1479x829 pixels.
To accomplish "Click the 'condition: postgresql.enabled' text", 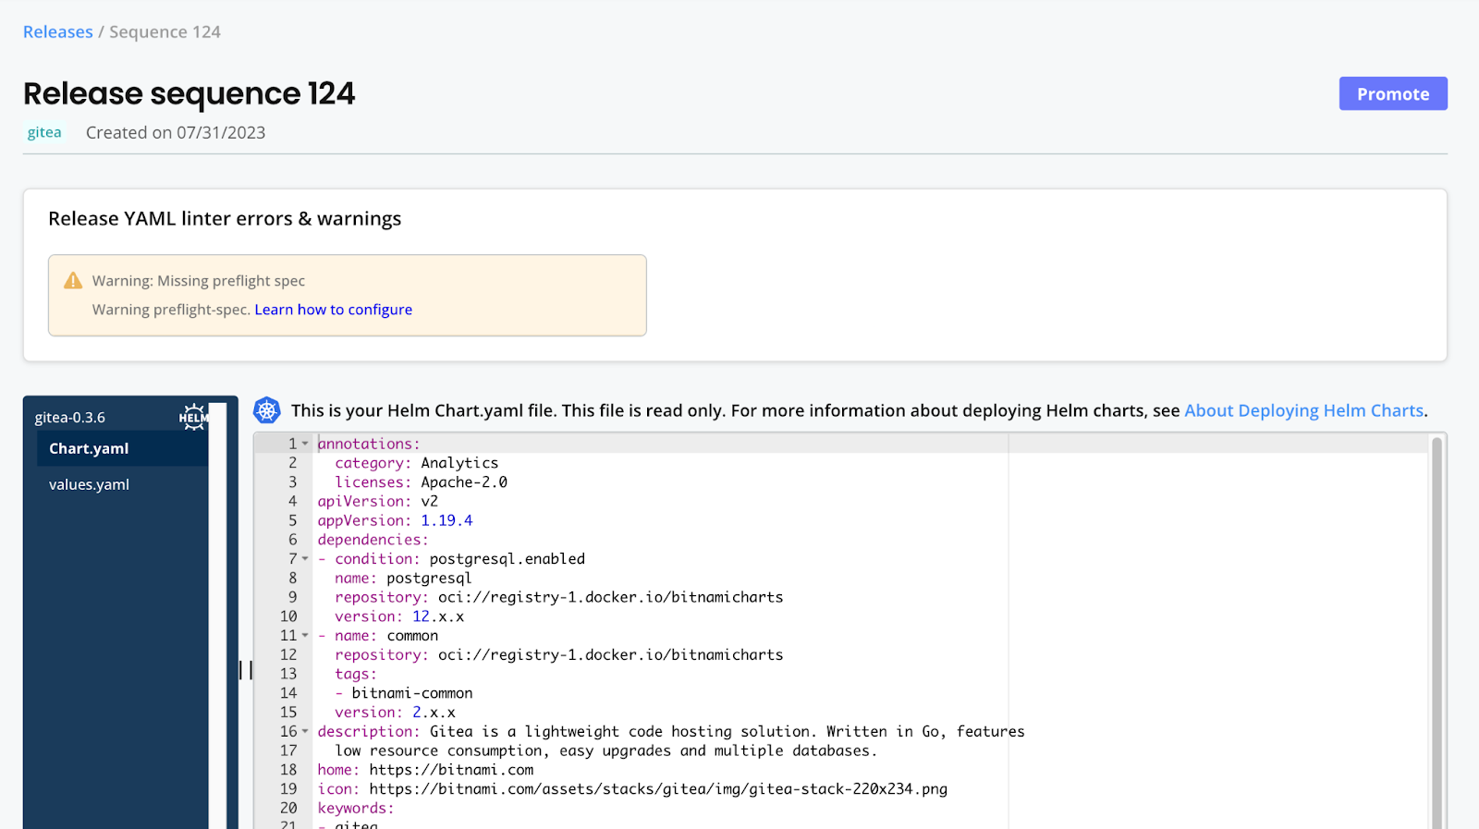I will click(460, 559).
